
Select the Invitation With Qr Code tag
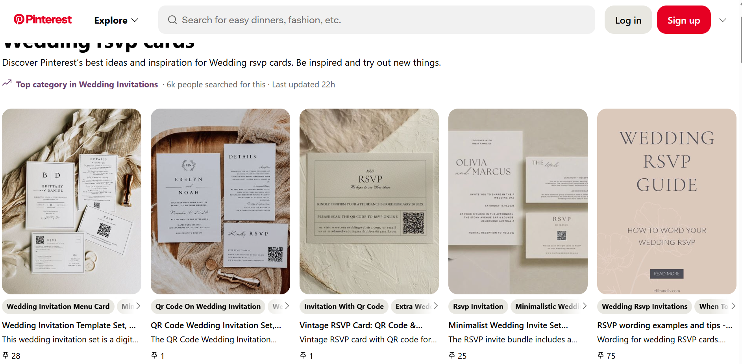tap(344, 307)
